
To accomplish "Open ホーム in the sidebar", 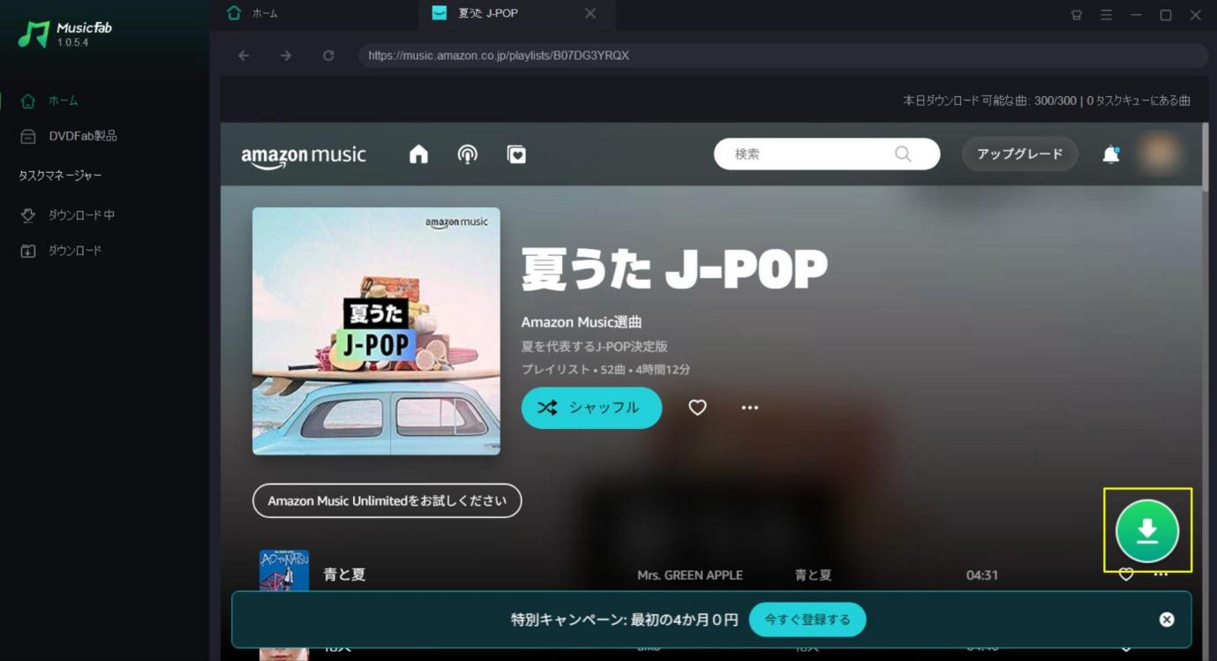I will pyautogui.click(x=64, y=101).
